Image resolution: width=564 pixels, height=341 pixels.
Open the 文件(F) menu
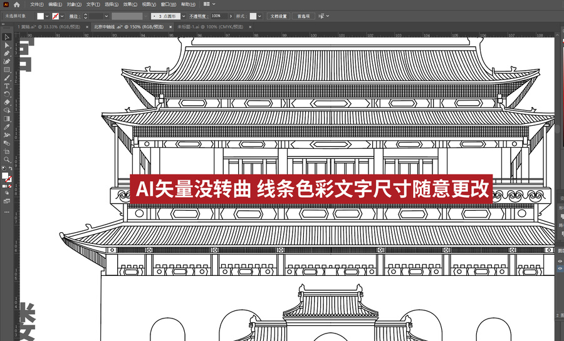click(37, 4)
